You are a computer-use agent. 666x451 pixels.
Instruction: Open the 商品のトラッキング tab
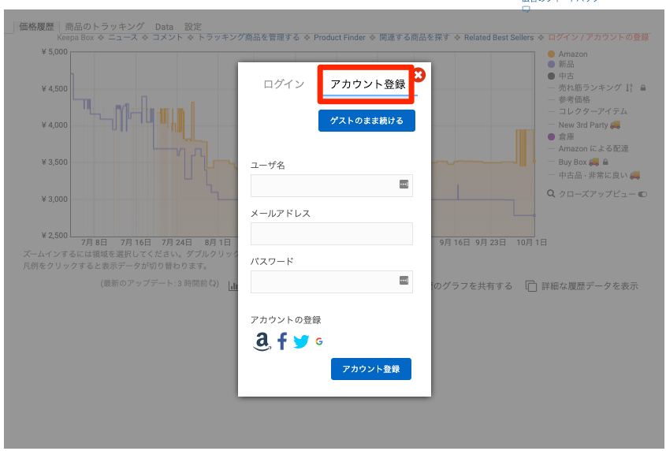pos(105,27)
